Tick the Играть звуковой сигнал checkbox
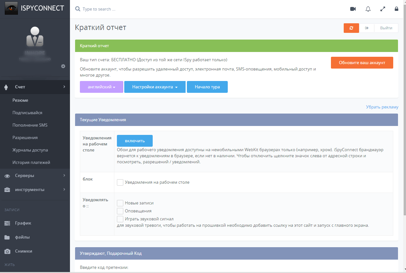Screen dimensions: 406x273 pos(120,219)
